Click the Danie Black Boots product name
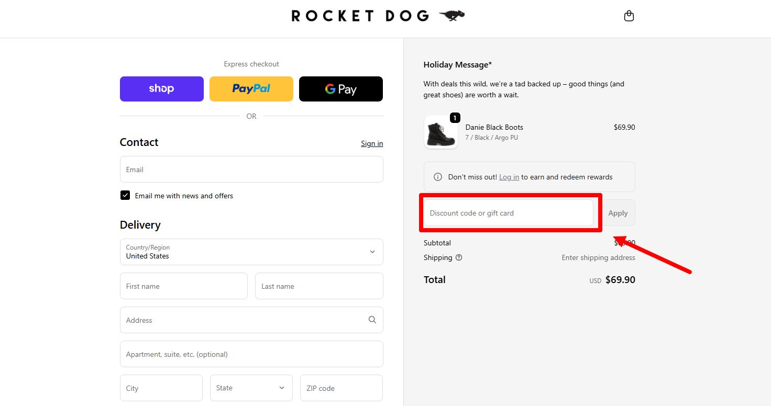This screenshot has height=406, width=771. [494, 127]
